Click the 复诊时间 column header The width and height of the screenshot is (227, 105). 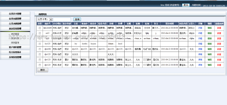pos(169,24)
